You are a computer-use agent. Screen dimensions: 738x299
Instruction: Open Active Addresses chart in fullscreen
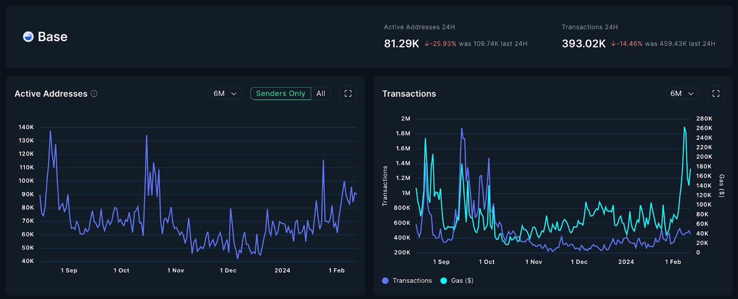[x=348, y=94]
